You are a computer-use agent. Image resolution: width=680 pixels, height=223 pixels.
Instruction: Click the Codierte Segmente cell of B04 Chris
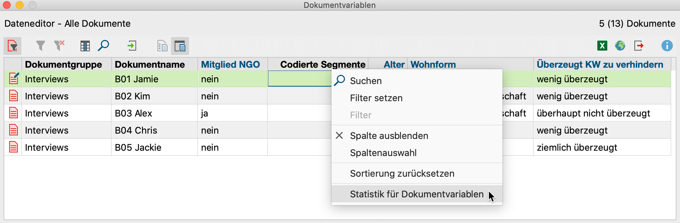pyautogui.click(x=300, y=130)
